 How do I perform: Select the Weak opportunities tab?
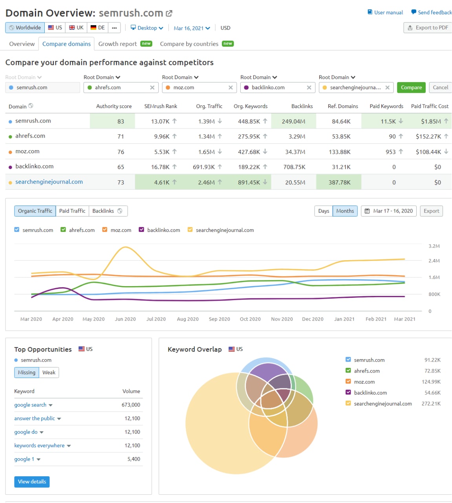click(49, 373)
